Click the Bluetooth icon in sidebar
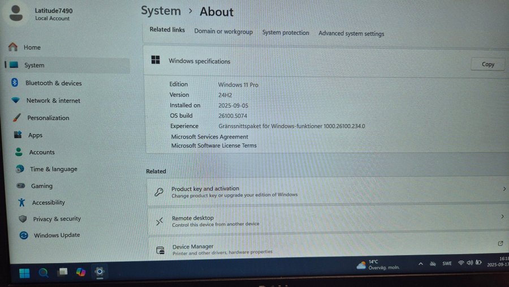The image size is (509, 287). tap(15, 83)
